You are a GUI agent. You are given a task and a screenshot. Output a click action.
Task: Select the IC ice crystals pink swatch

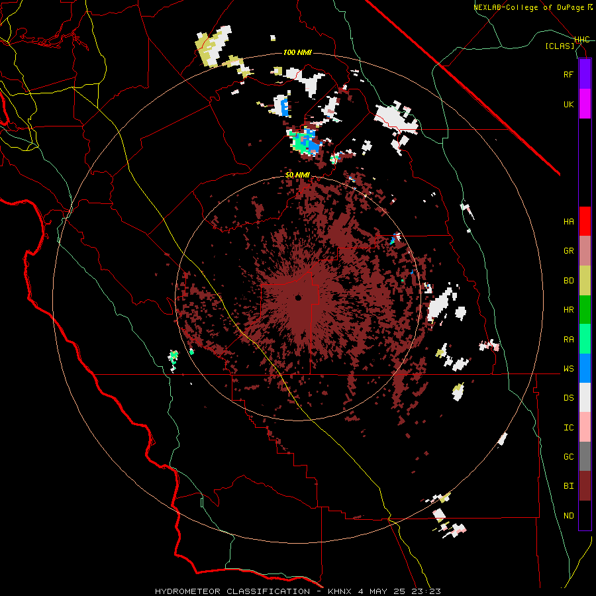coord(585,427)
